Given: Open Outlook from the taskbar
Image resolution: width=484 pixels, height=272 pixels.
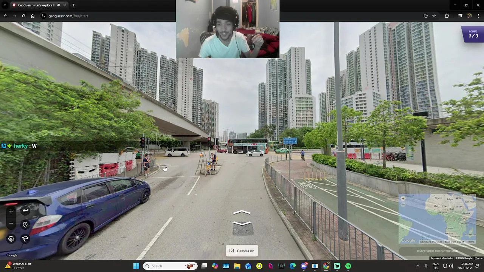Looking at the screenshot, I should (x=248, y=266).
